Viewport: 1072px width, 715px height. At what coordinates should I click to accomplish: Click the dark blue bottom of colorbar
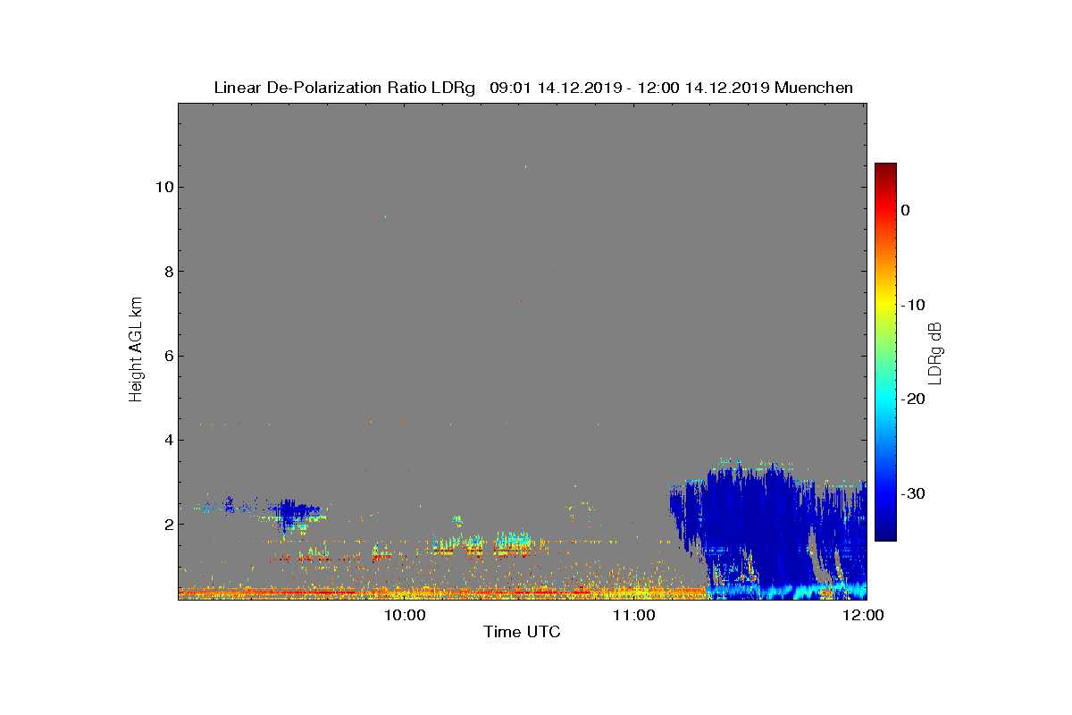(x=885, y=534)
